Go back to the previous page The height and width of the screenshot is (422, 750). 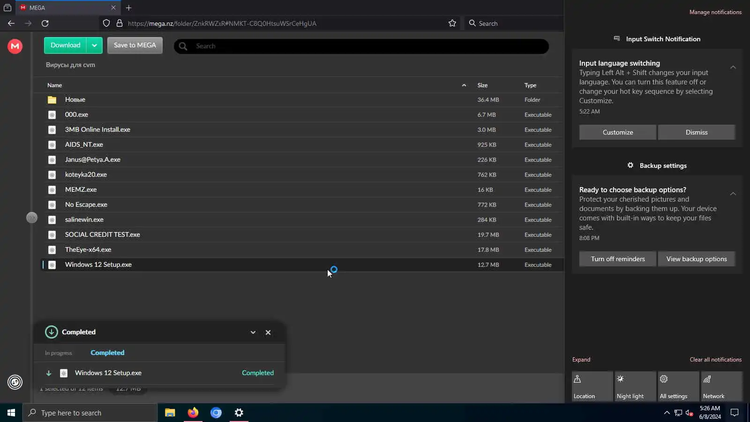click(x=11, y=23)
